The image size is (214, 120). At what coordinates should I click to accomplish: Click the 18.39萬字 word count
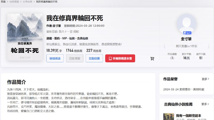point(54,51)
